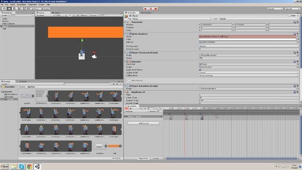This screenshot has width=302, height=170.
Task: Switch to the Game tab
Action: click(x=56, y=13)
